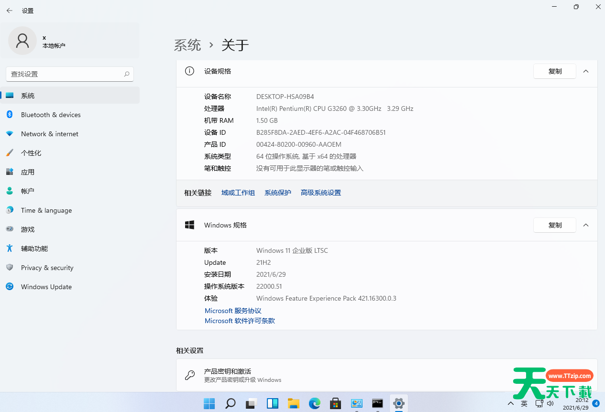
Task: Open Microsoft Store from the taskbar
Action: coord(335,403)
